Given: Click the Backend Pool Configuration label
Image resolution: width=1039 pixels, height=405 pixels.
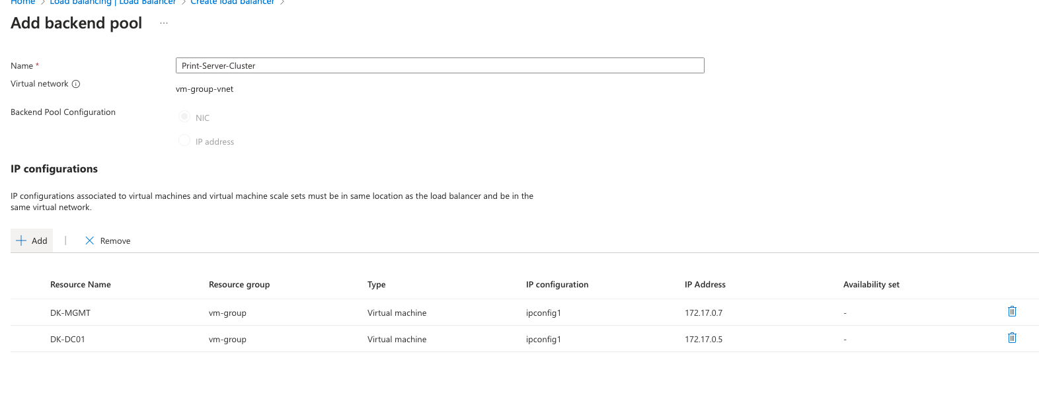Looking at the screenshot, I should coord(63,112).
